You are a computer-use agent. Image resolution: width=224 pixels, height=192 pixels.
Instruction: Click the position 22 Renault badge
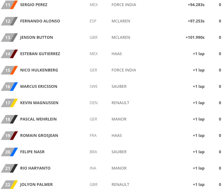9,185
